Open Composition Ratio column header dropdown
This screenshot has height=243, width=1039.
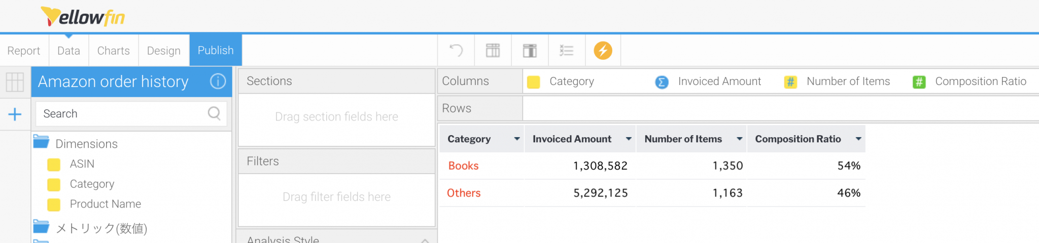(858, 139)
